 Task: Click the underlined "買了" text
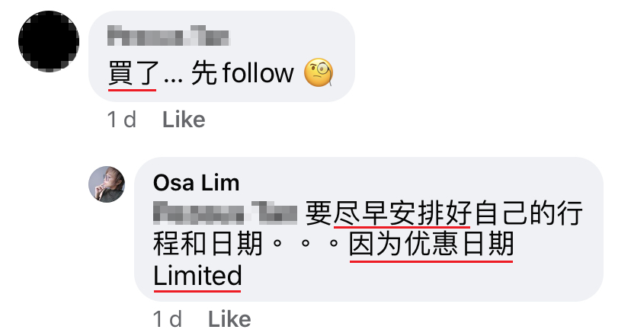132,74
